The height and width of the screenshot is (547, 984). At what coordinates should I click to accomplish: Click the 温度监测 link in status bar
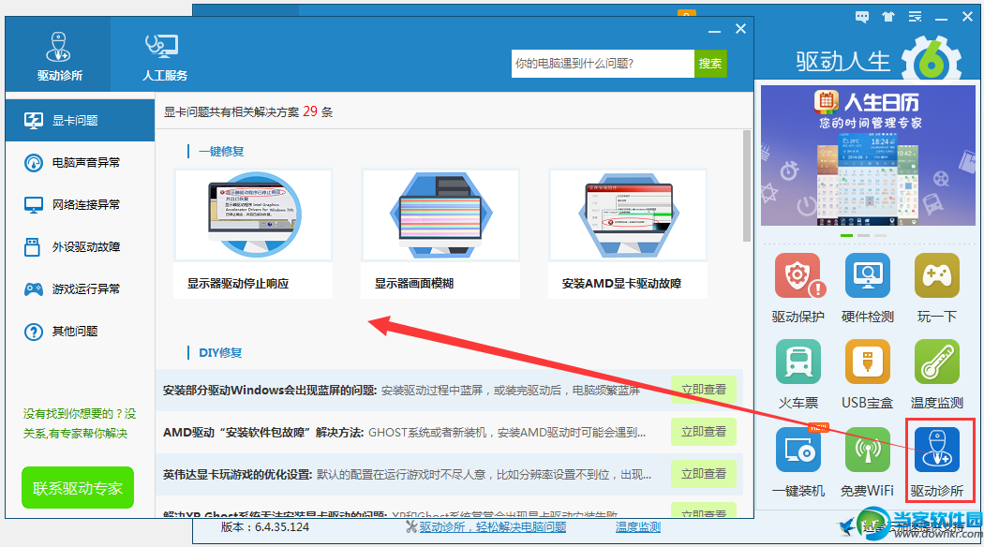(637, 527)
